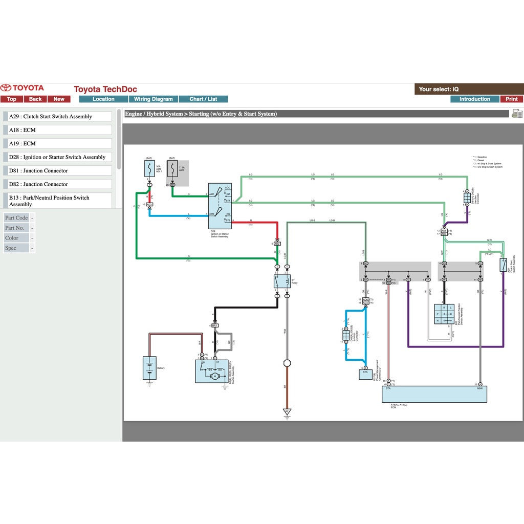Select D28 Ignition or Starter Switch Assembly
This screenshot has height=524, width=524.
coord(58,157)
